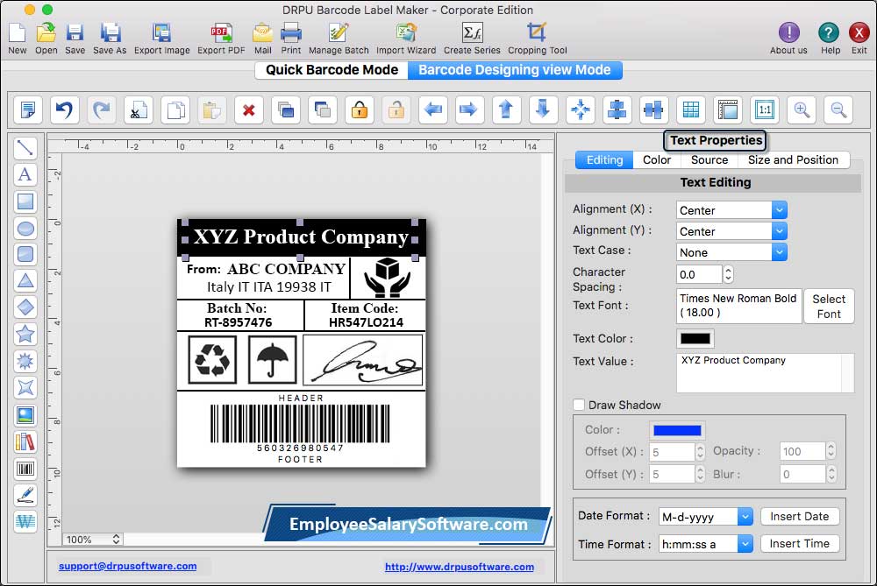Select Size and Position tab

point(793,159)
